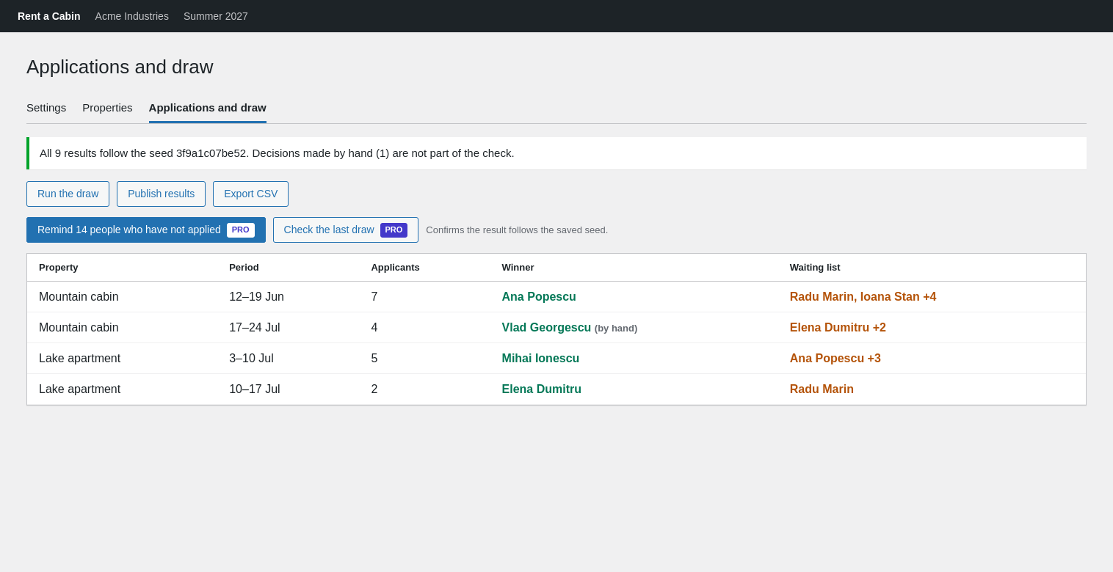Click the applicants count 4

(374, 328)
